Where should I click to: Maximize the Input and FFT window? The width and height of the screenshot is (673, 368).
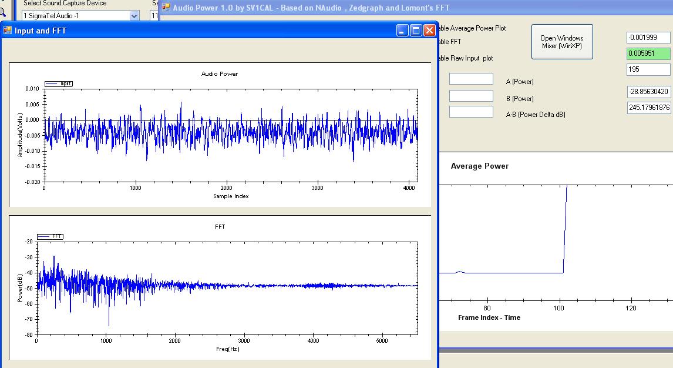(416, 31)
